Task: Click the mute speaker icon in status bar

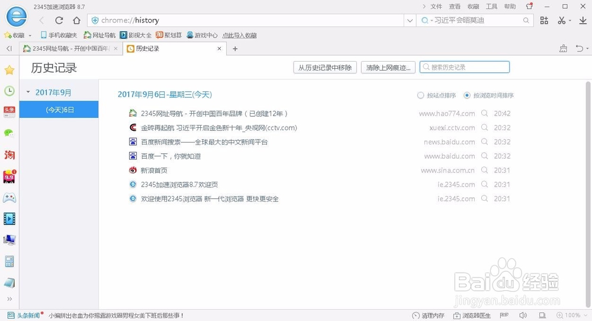Action: 523,315
